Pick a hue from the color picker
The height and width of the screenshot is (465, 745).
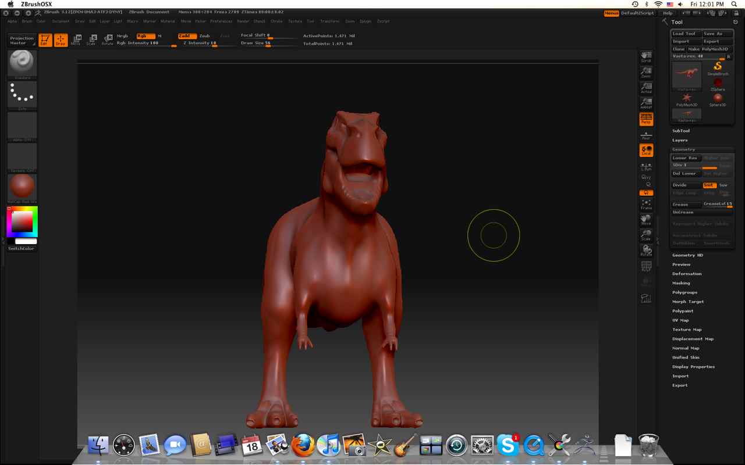pyautogui.click(x=22, y=221)
